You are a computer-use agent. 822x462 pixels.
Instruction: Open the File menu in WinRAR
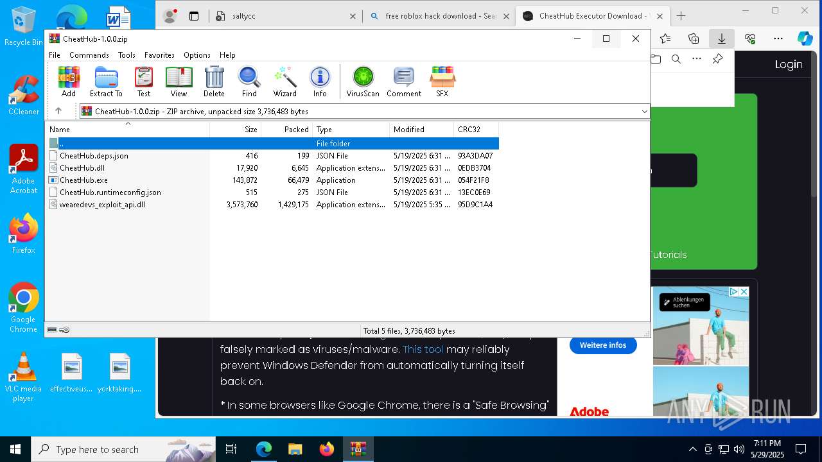[55, 55]
